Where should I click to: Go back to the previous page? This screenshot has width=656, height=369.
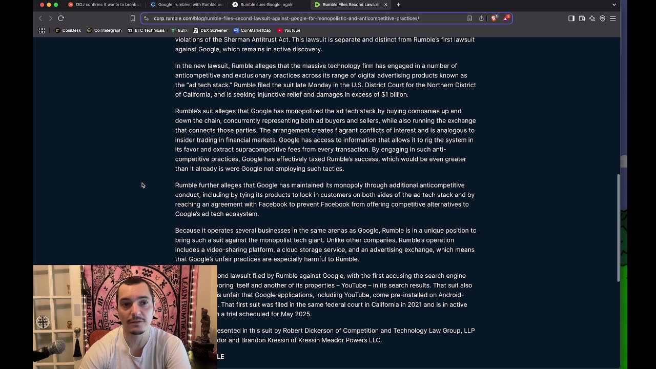(40, 18)
